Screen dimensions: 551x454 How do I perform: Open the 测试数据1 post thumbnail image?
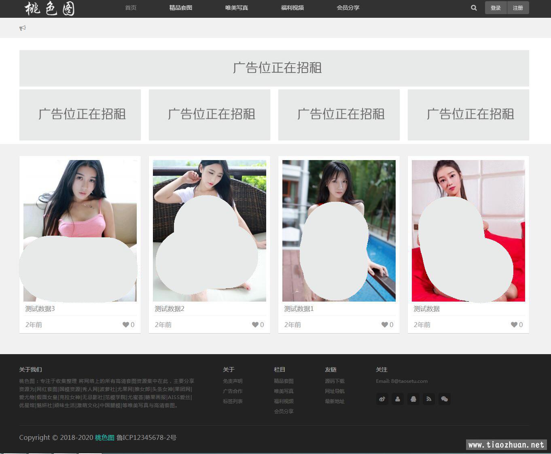pyautogui.click(x=339, y=231)
